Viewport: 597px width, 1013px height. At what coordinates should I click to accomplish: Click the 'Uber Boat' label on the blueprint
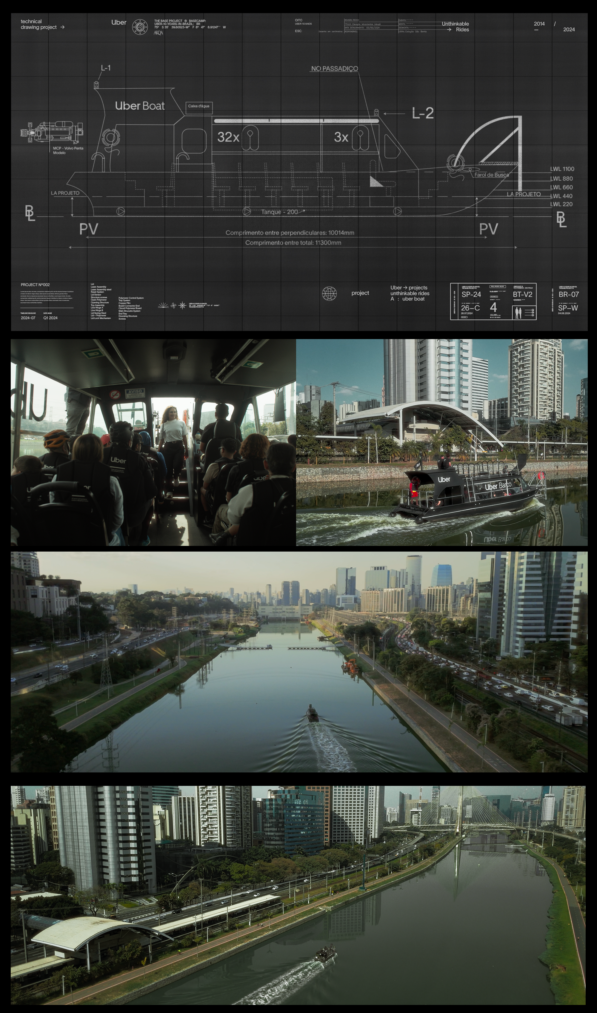pyautogui.click(x=140, y=106)
